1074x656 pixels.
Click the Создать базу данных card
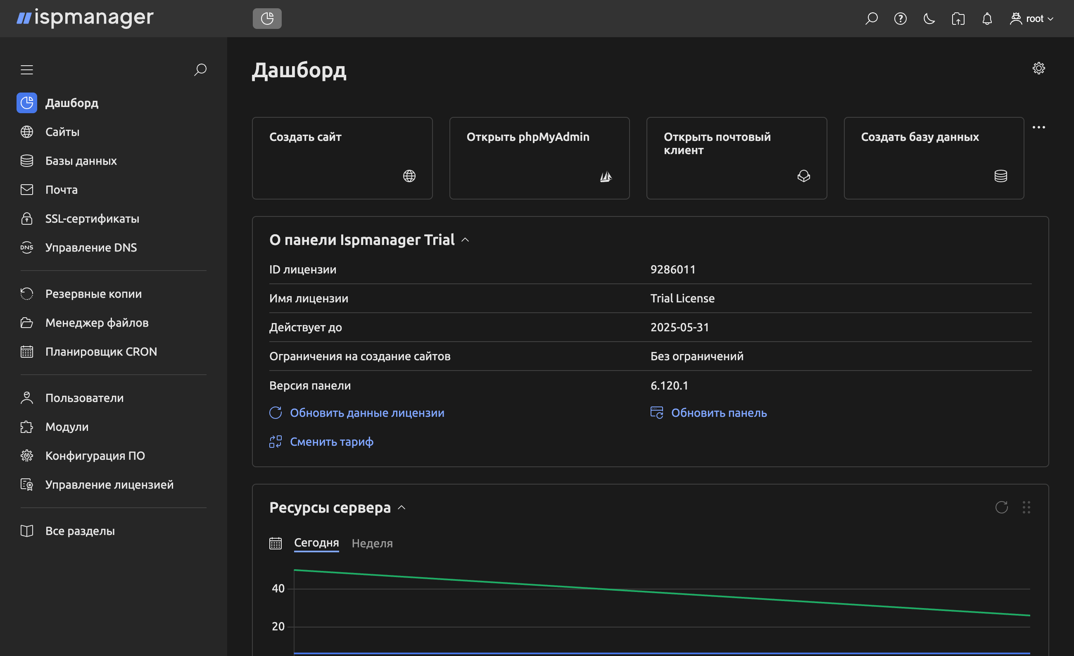pyautogui.click(x=934, y=158)
